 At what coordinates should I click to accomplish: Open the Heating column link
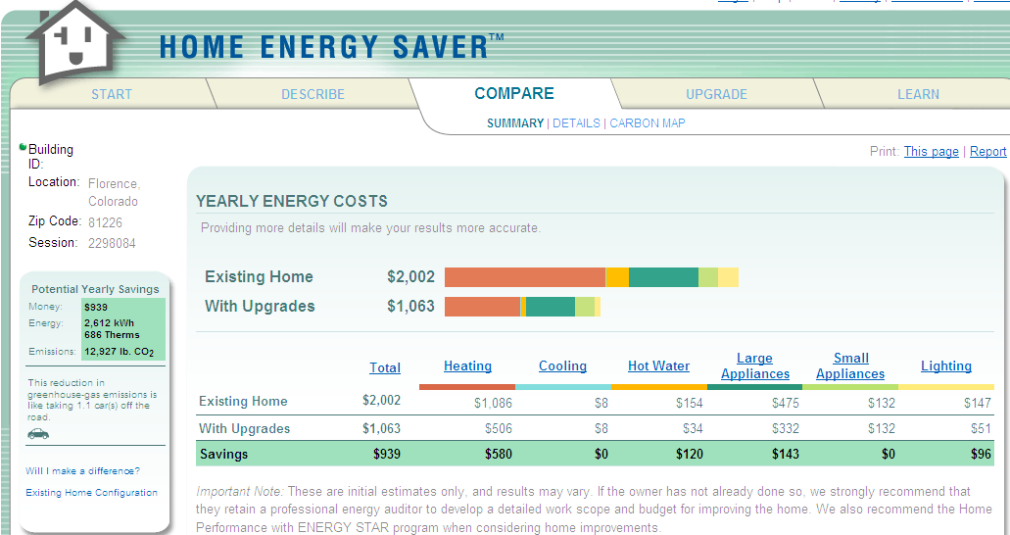click(x=467, y=365)
